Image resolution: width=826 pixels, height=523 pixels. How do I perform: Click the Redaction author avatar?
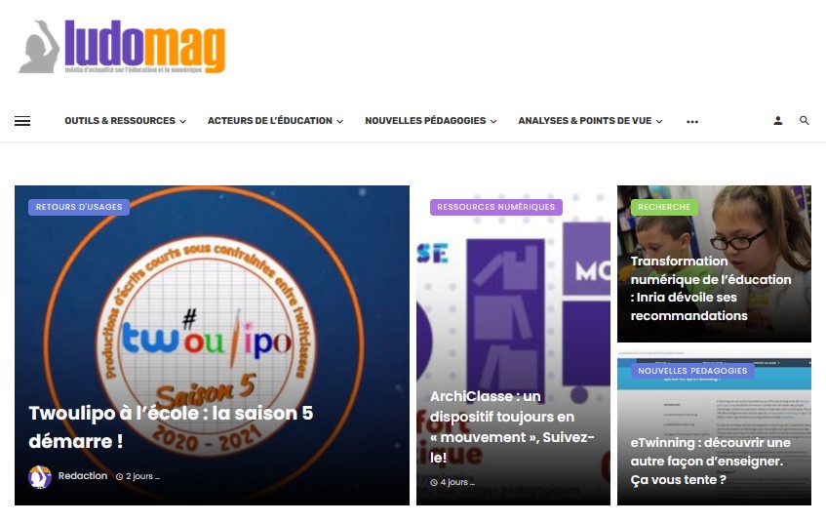tap(40, 476)
